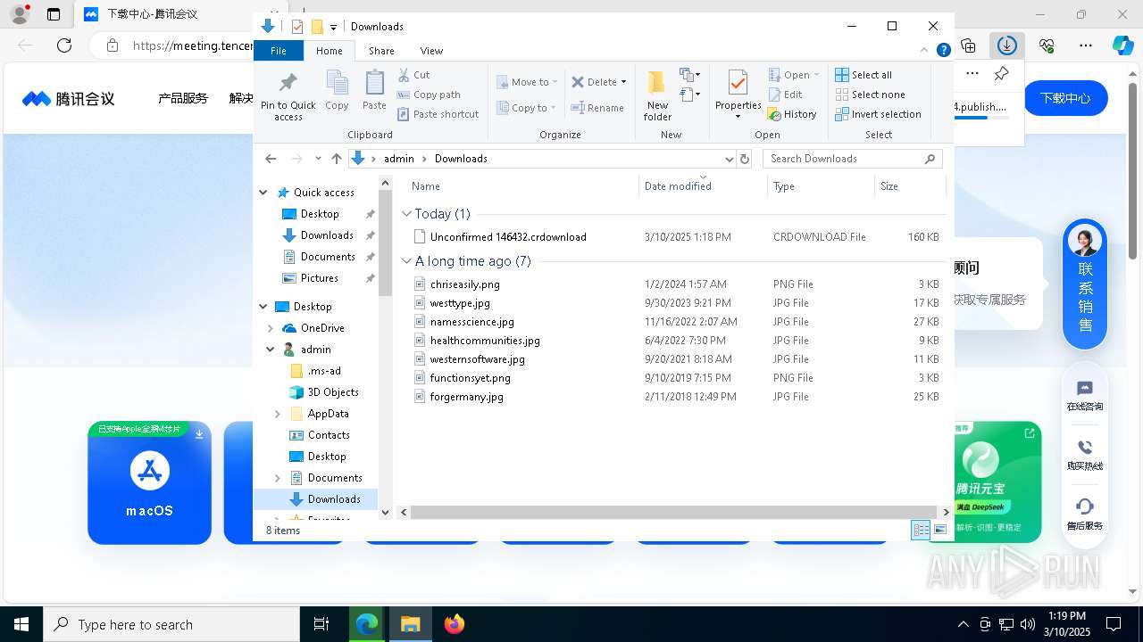Sort by Size column header

pos(910,186)
